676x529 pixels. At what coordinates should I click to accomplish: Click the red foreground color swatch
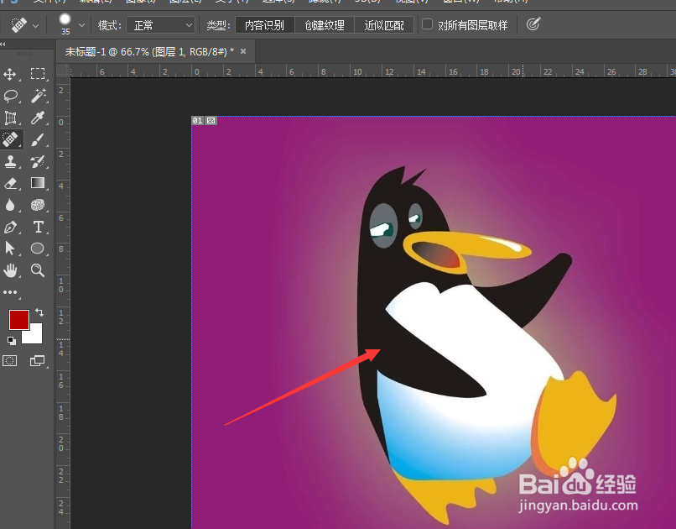click(x=19, y=320)
